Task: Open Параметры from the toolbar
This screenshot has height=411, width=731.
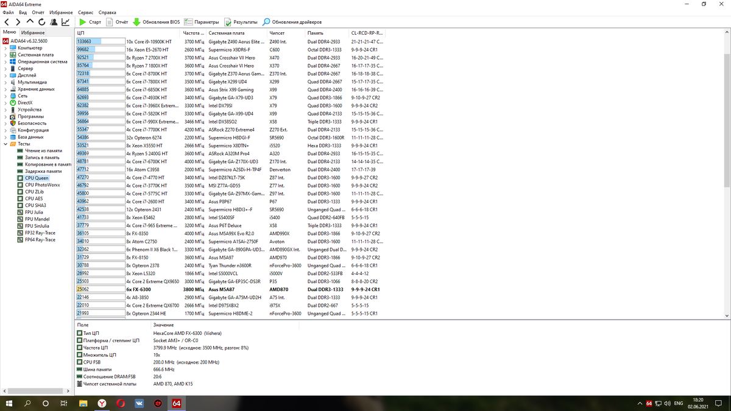Action: (x=202, y=22)
